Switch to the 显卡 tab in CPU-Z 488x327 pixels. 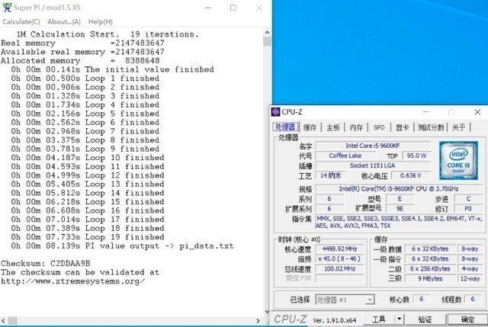click(402, 127)
